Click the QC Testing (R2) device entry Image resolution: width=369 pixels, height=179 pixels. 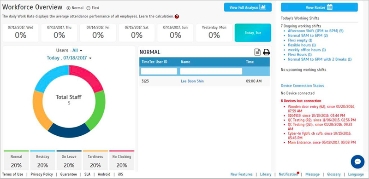[322, 120]
